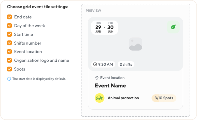Click the location pin icon
This screenshot has height=120, width=197.
[97, 78]
